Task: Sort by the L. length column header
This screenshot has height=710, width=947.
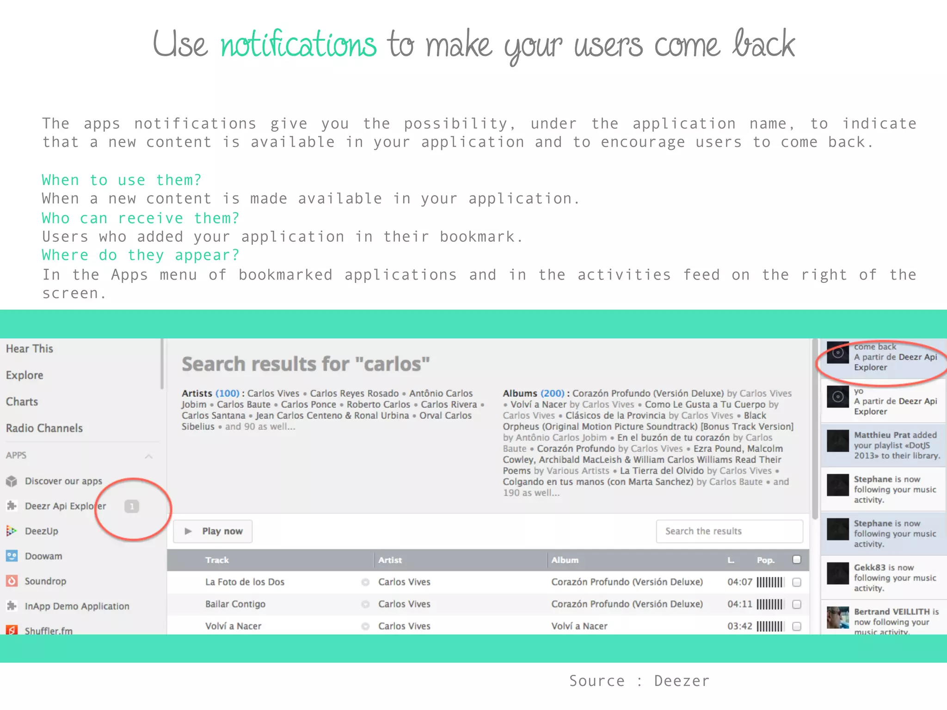Action: coord(731,560)
